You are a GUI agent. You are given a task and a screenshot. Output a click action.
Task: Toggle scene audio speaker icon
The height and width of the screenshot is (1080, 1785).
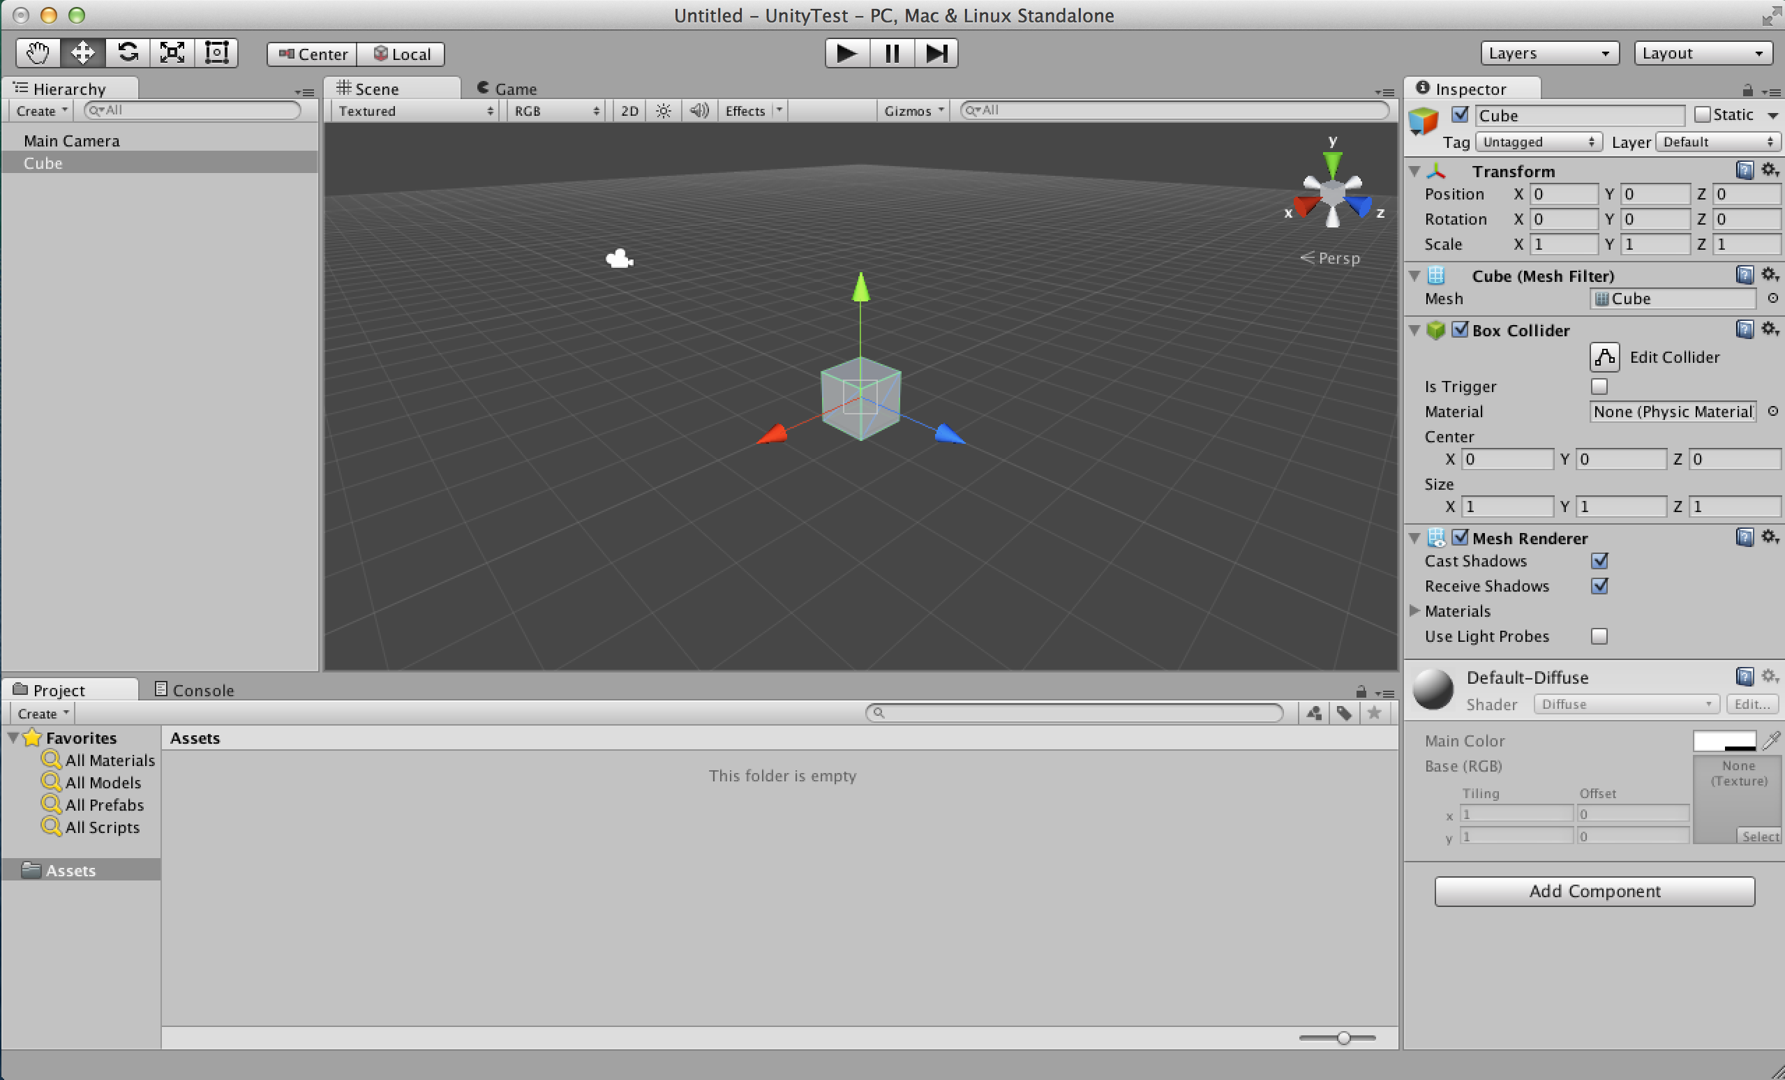point(699,111)
